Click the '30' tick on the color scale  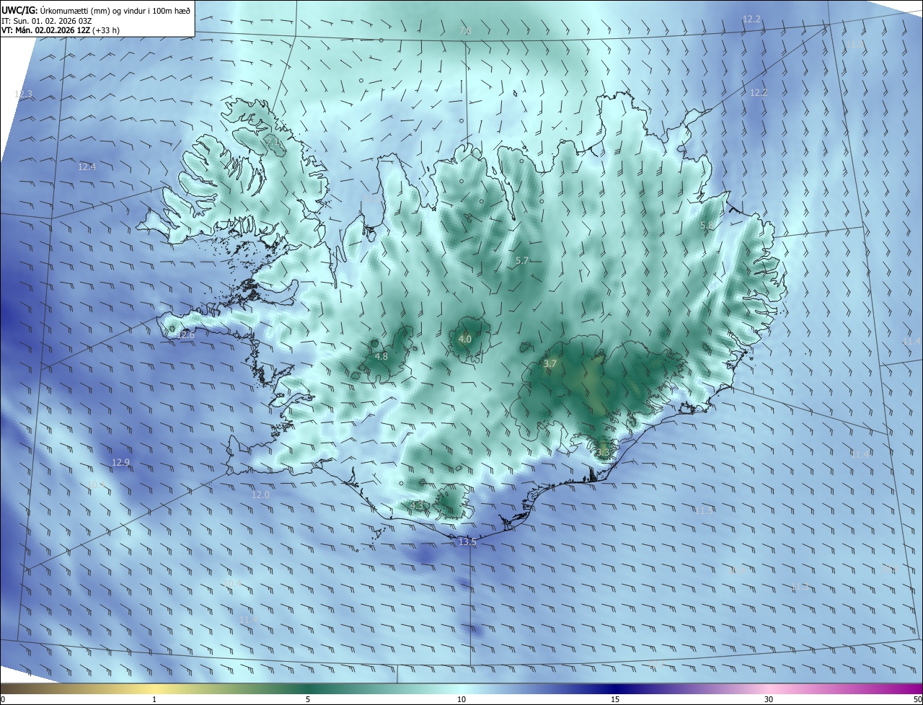[769, 699]
